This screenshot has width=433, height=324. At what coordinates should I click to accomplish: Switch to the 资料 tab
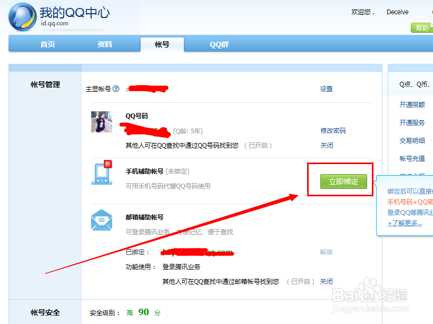(104, 44)
